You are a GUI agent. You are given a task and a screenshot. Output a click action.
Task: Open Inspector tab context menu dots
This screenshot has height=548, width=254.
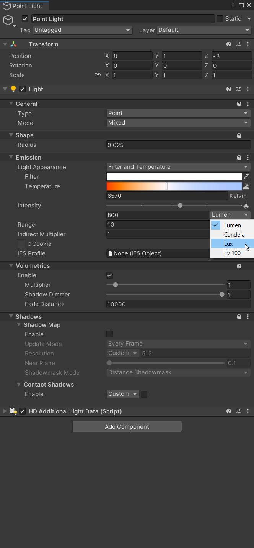(233, 5)
